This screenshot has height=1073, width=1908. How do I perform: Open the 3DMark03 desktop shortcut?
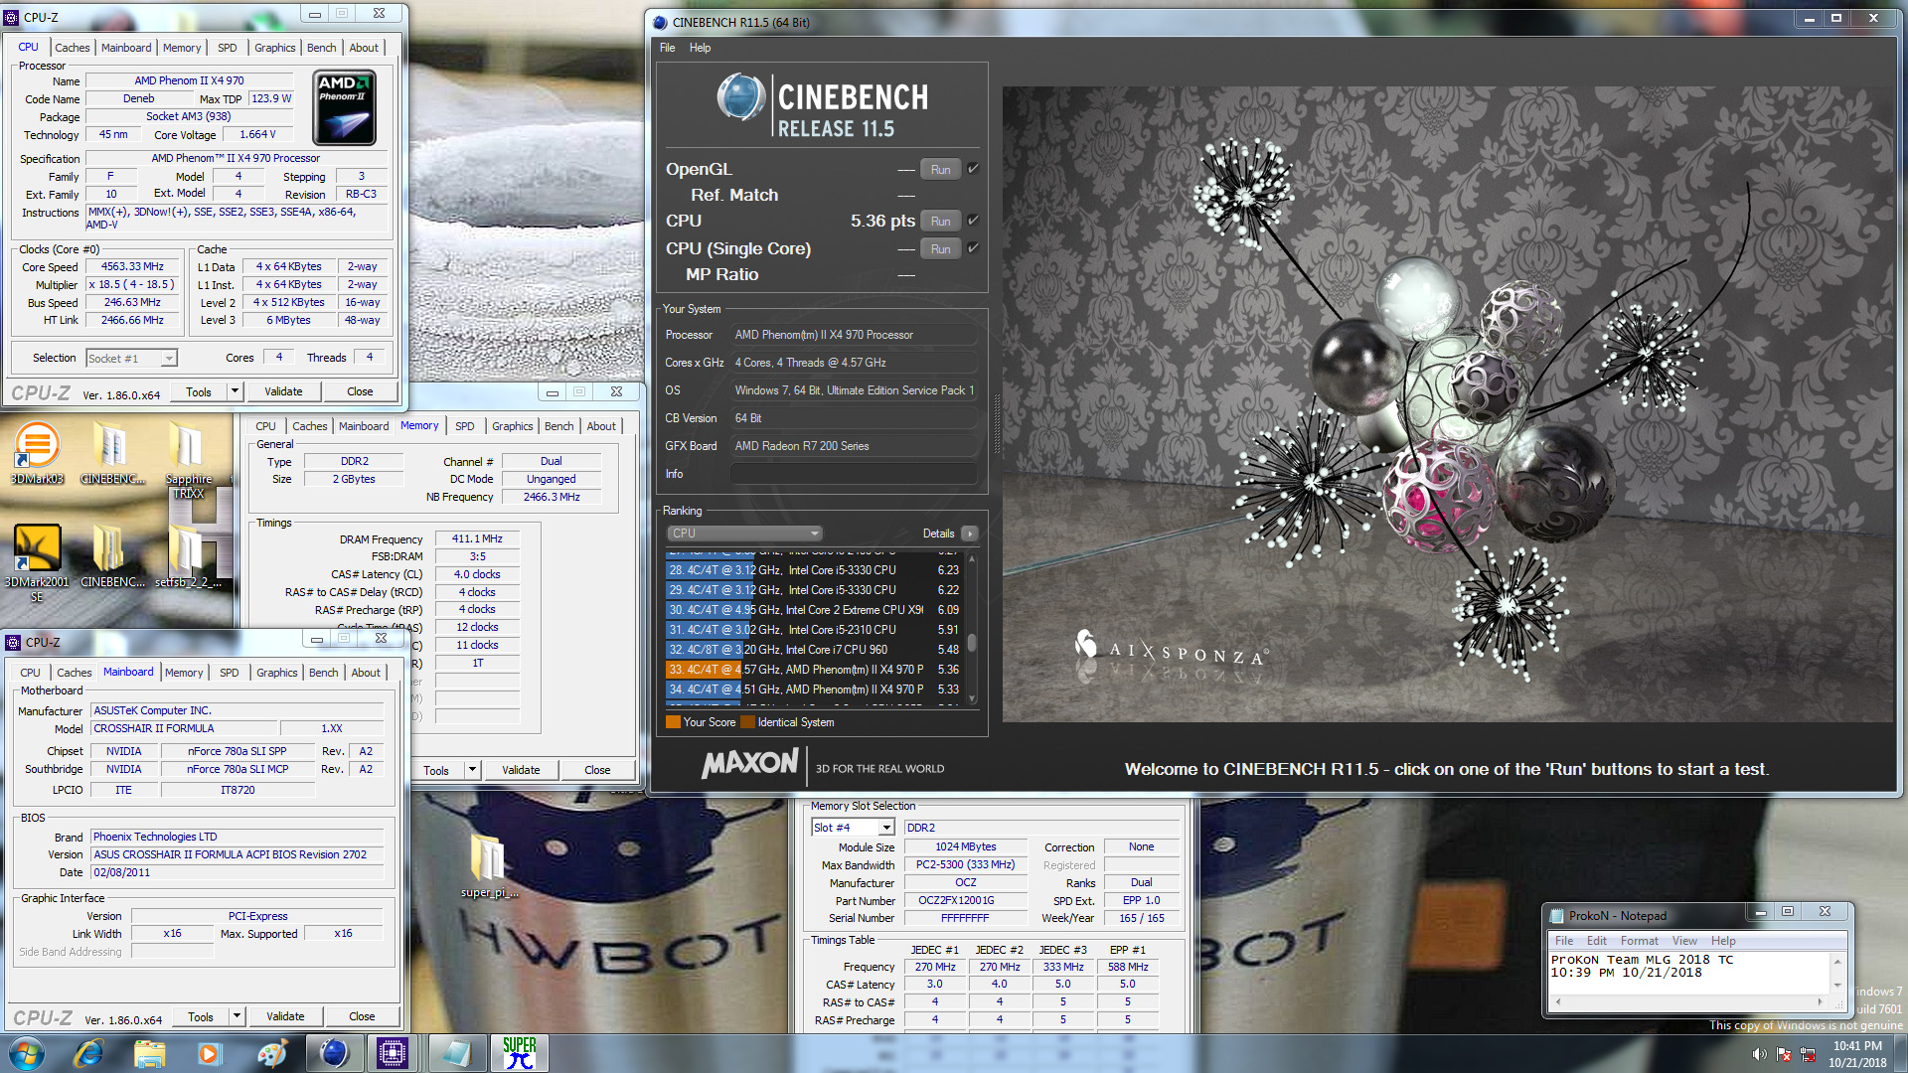point(36,454)
